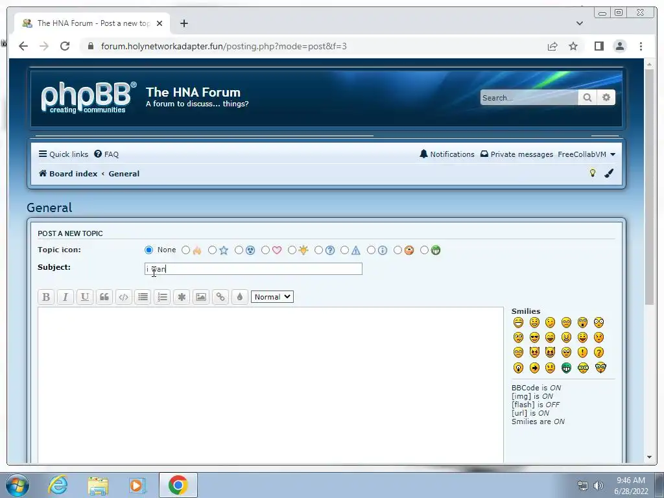This screenshot has width=664, height=498.
Task: Open Chrome tab search chevron
Action: pos(580,23)
